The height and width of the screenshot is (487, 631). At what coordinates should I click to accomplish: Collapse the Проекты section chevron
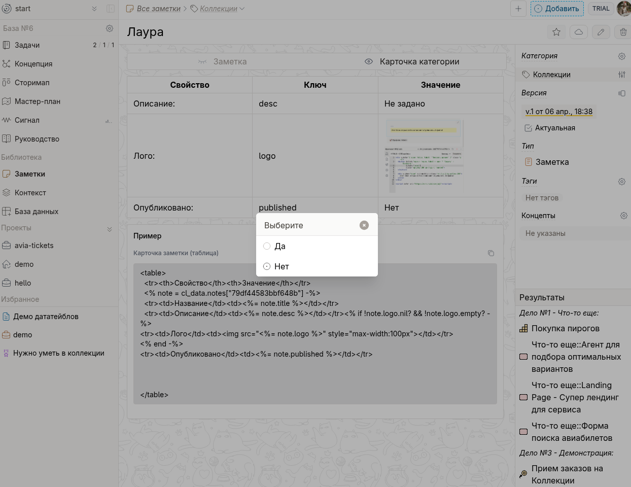pos(110,229)
